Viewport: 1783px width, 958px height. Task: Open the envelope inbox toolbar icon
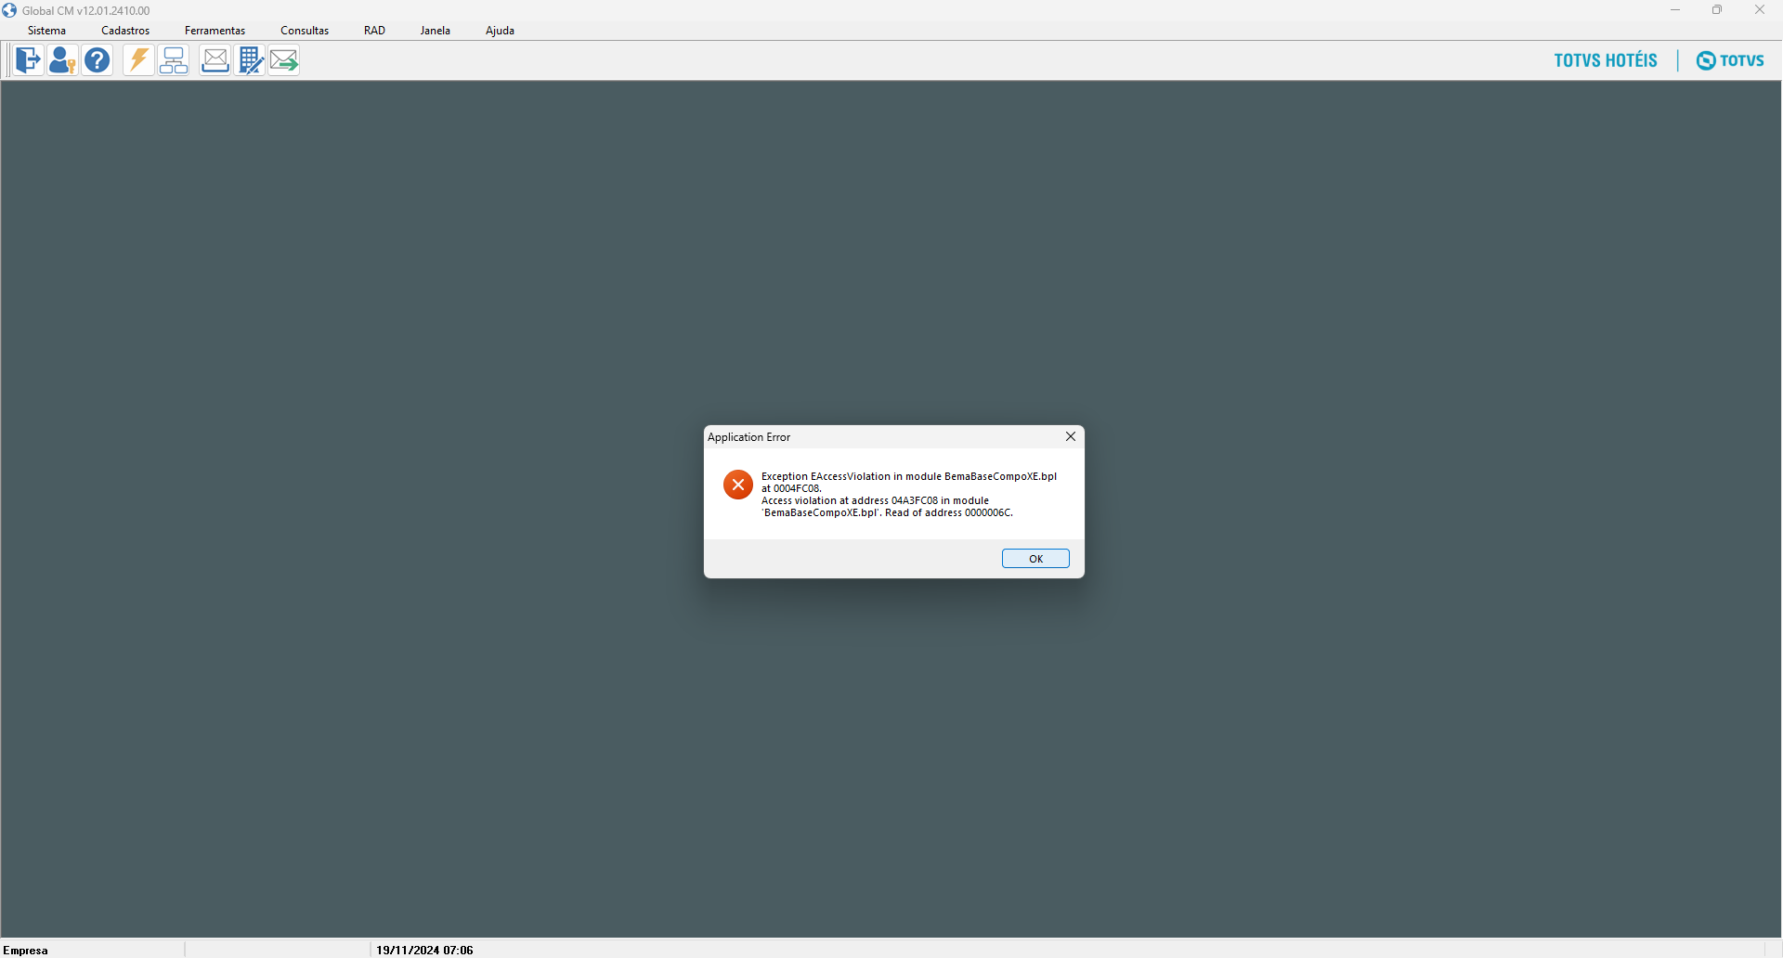tap(215, 60)
